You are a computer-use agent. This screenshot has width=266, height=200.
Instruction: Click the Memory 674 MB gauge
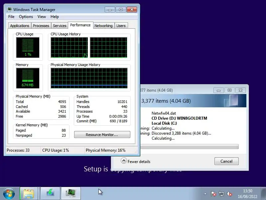(x=28, y=78)
